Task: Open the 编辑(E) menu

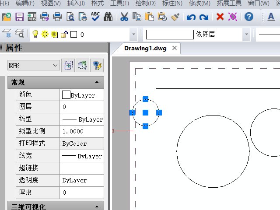Action: click(x=25, y=3)
